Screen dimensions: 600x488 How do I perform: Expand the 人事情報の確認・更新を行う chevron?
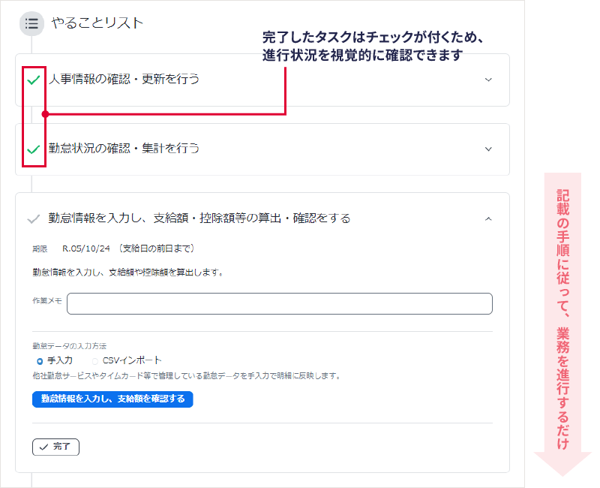click(488, 80)
